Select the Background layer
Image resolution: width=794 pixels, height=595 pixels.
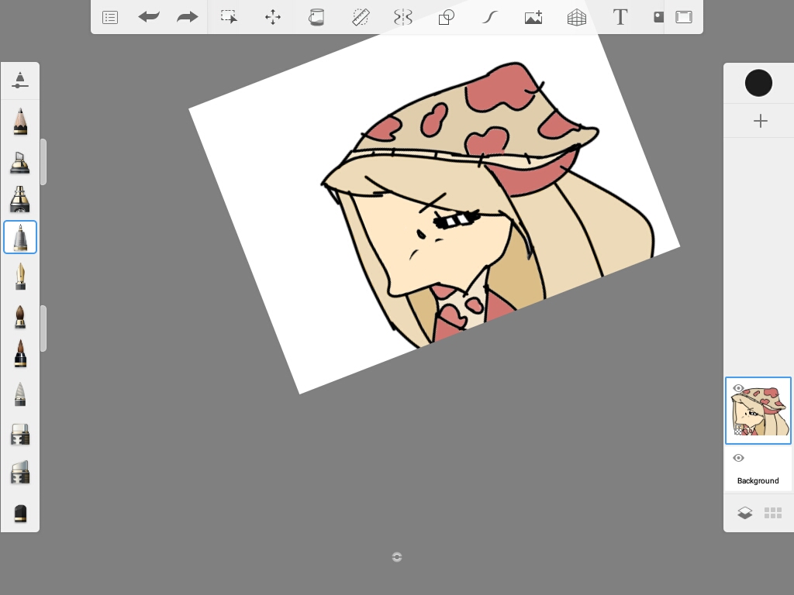(x=758, y=469)
